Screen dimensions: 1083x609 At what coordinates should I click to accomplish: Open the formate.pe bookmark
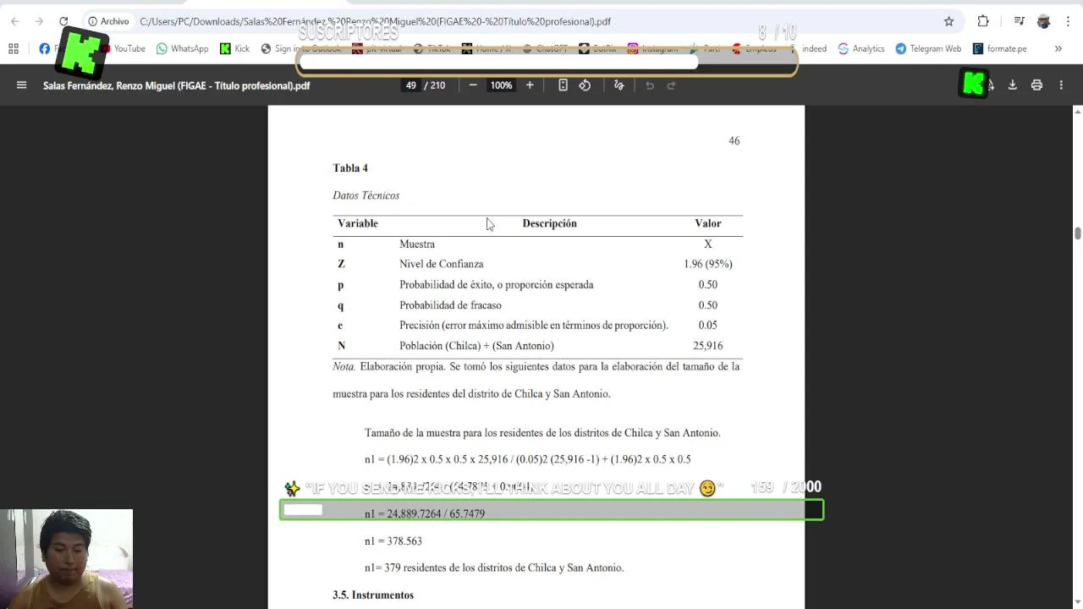pyautogui.click(x=1000, y=49)
